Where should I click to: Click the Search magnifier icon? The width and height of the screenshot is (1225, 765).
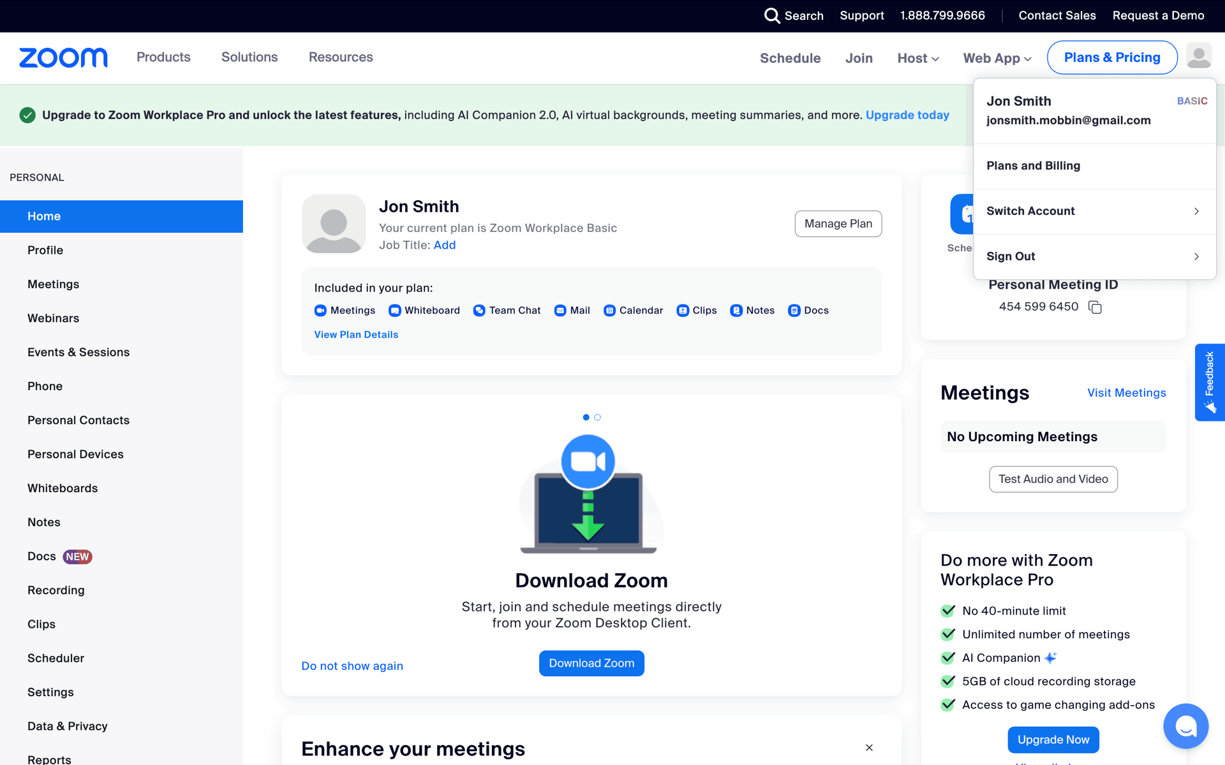click(772, 15)
